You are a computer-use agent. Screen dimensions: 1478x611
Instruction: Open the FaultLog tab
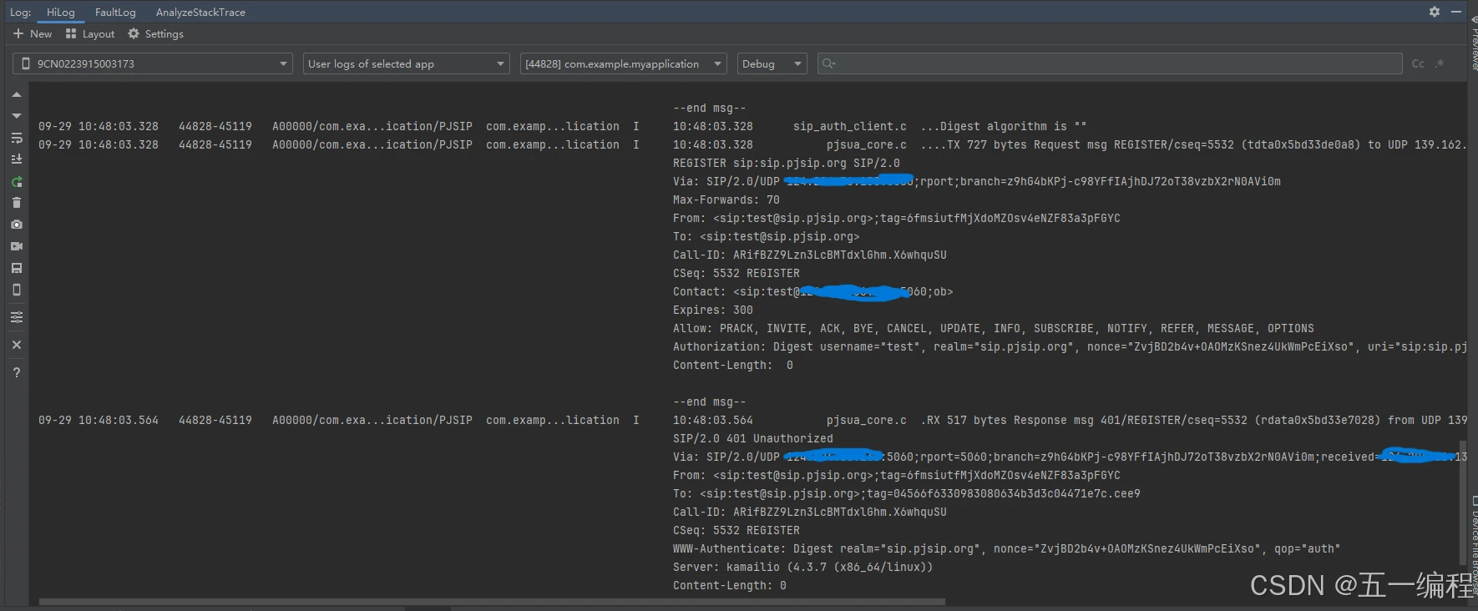115,12
